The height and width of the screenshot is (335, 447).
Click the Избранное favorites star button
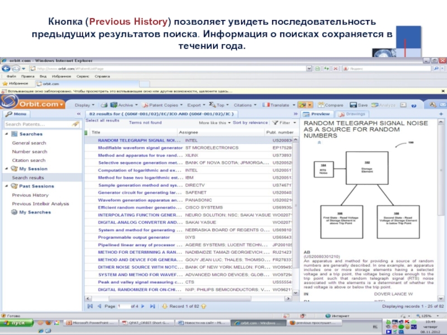[16, 84]
